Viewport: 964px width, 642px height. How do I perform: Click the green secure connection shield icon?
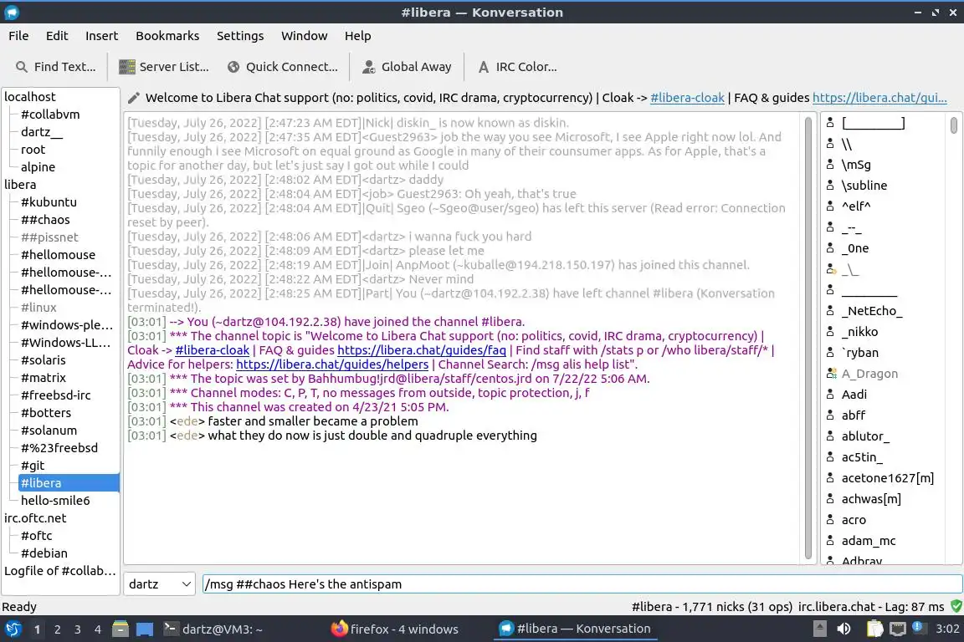956,606
